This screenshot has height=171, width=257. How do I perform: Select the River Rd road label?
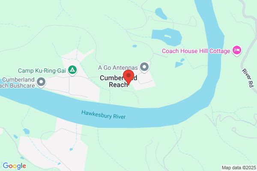pyautogui.click(x=248, y=78)
